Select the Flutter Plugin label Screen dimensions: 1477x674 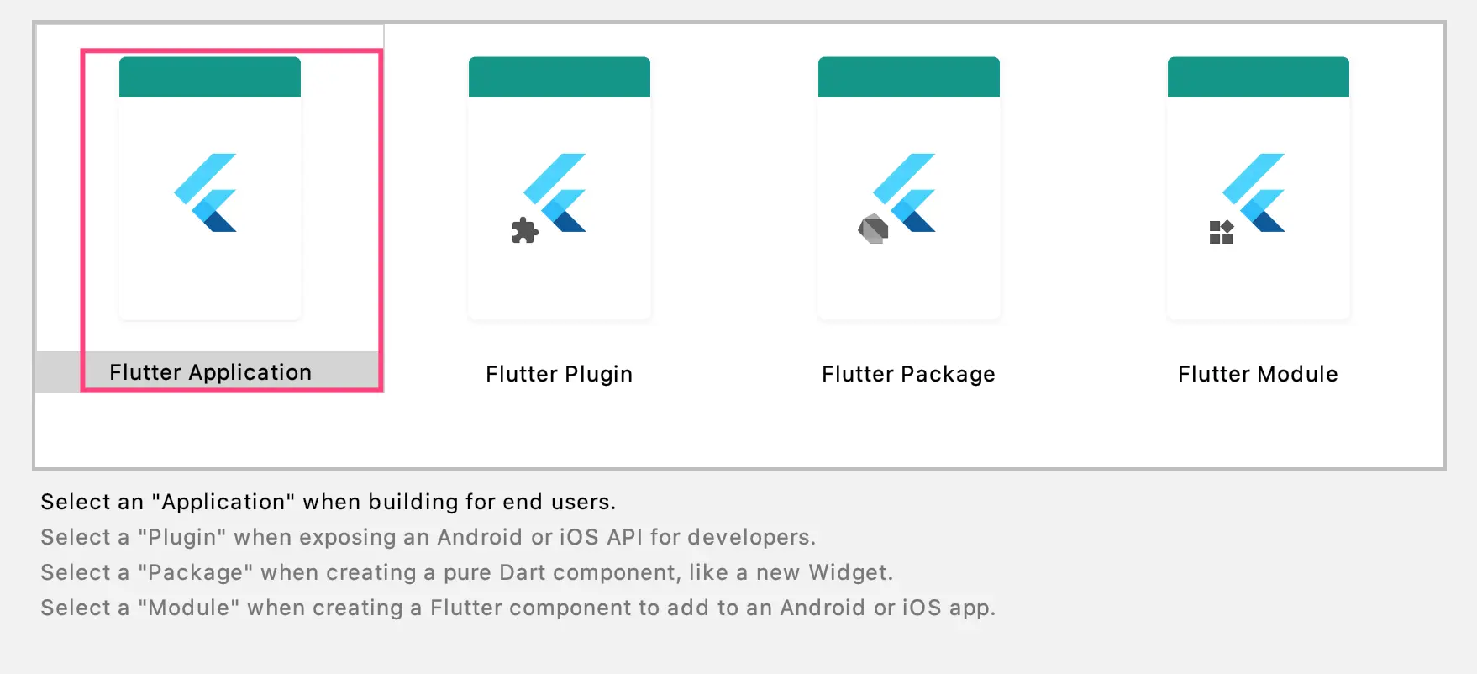point(559,374)
